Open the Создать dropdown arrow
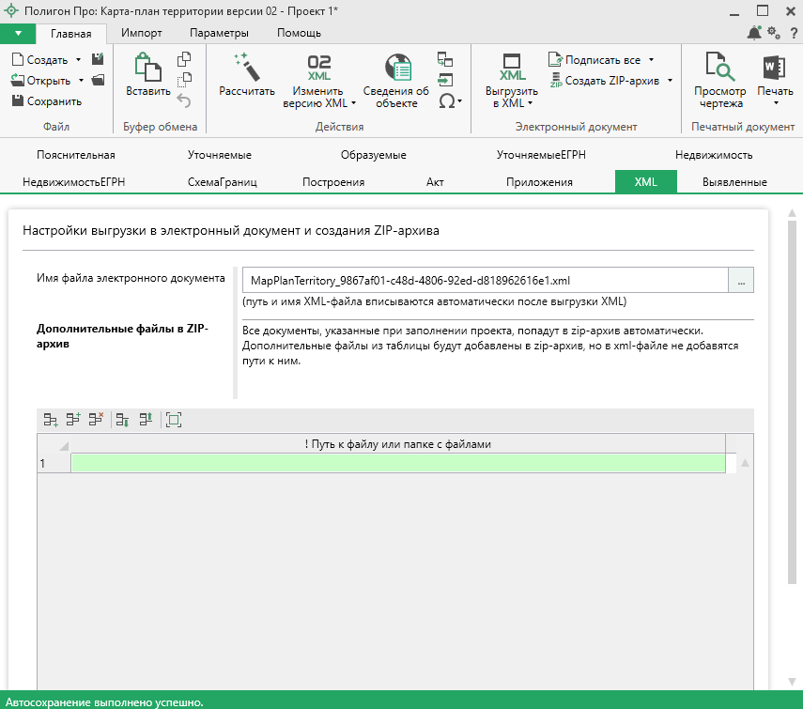The width and height of the screenshot is (803, 709). click(77, 60)
